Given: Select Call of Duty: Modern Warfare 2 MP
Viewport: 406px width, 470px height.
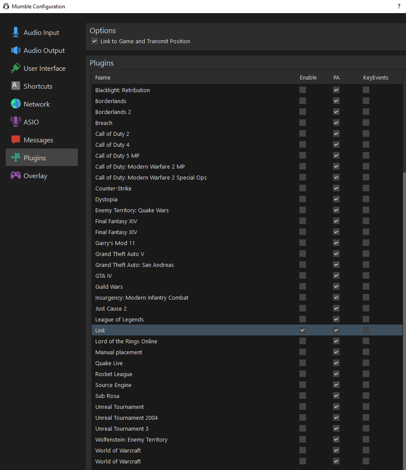Looking at the screenshot, I should pos(247,167).
